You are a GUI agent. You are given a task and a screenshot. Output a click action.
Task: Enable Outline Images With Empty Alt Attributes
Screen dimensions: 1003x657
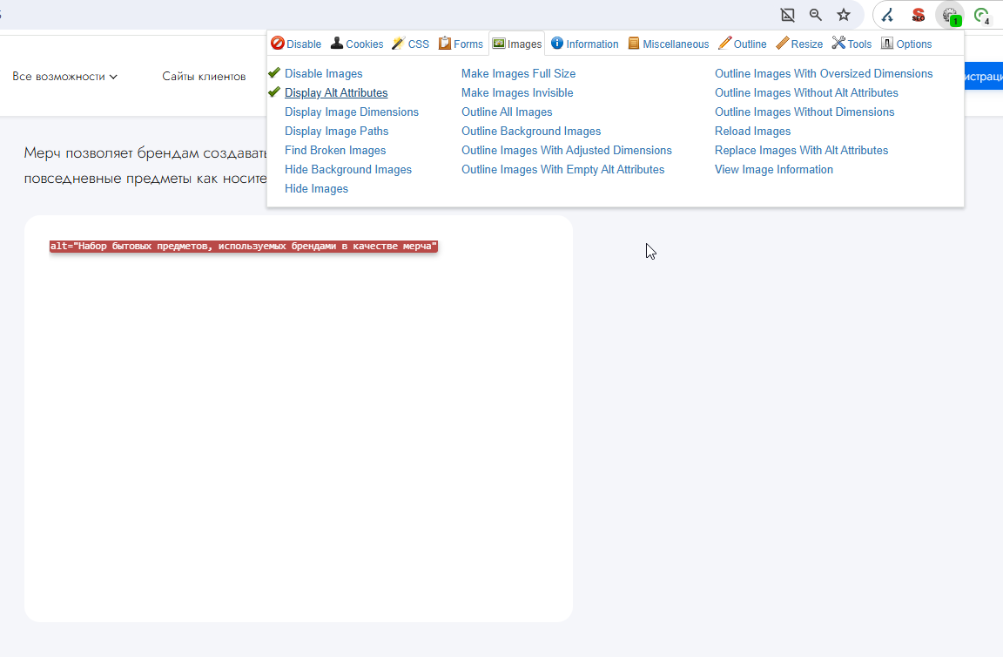coord(562,170)
